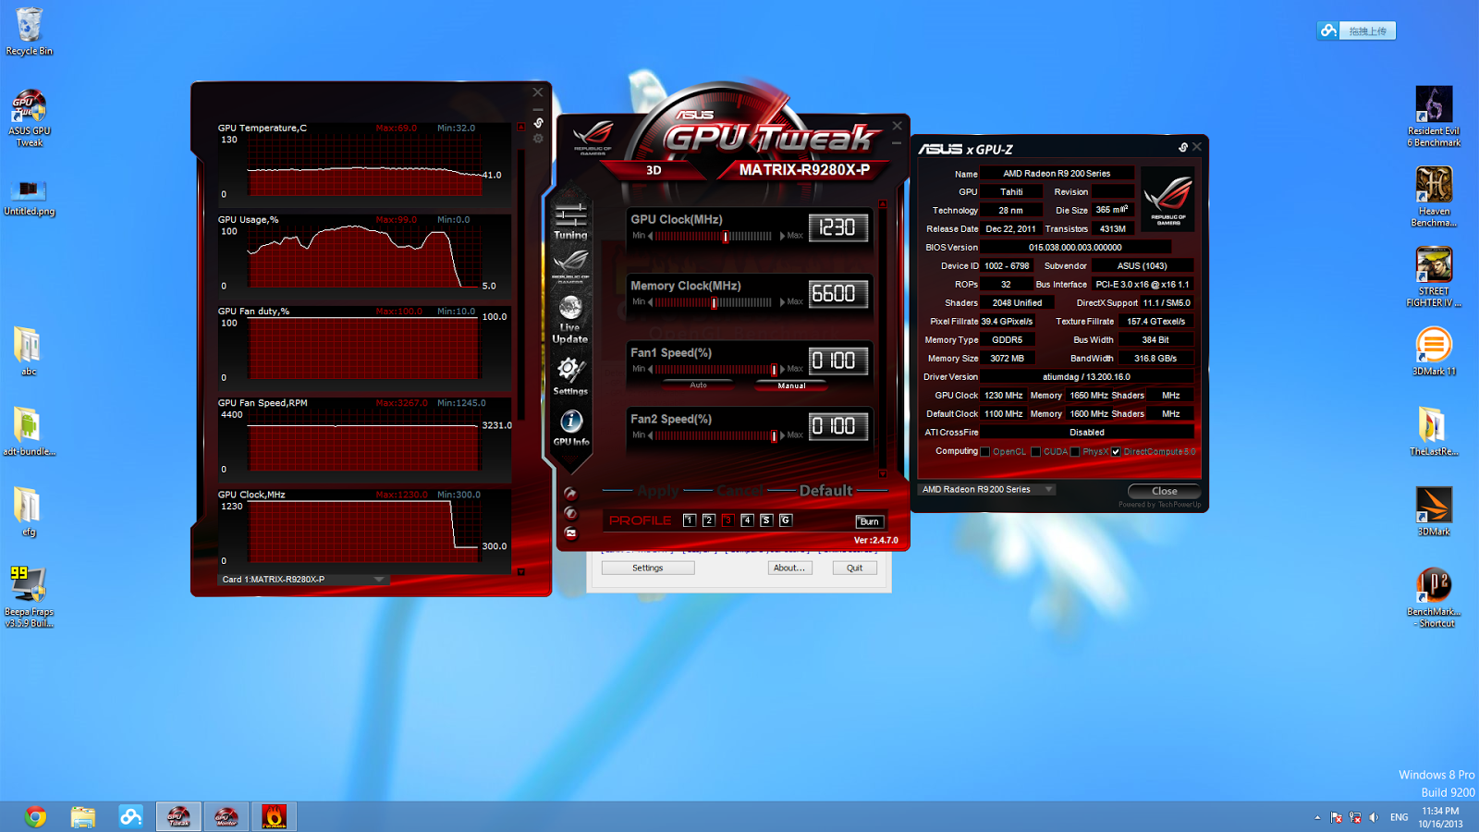
Task: Open Chrome from the taskbar
Action: point(36,816)
